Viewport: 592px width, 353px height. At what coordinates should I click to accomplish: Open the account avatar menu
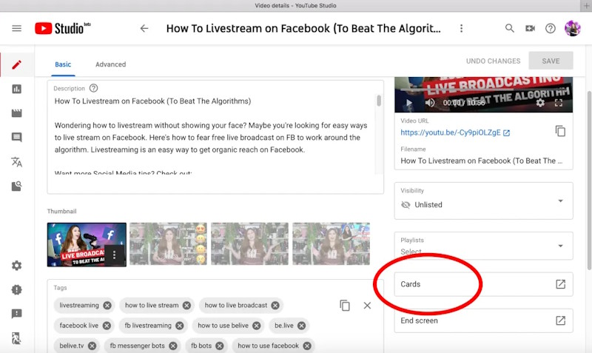click(x=572, y=28)
